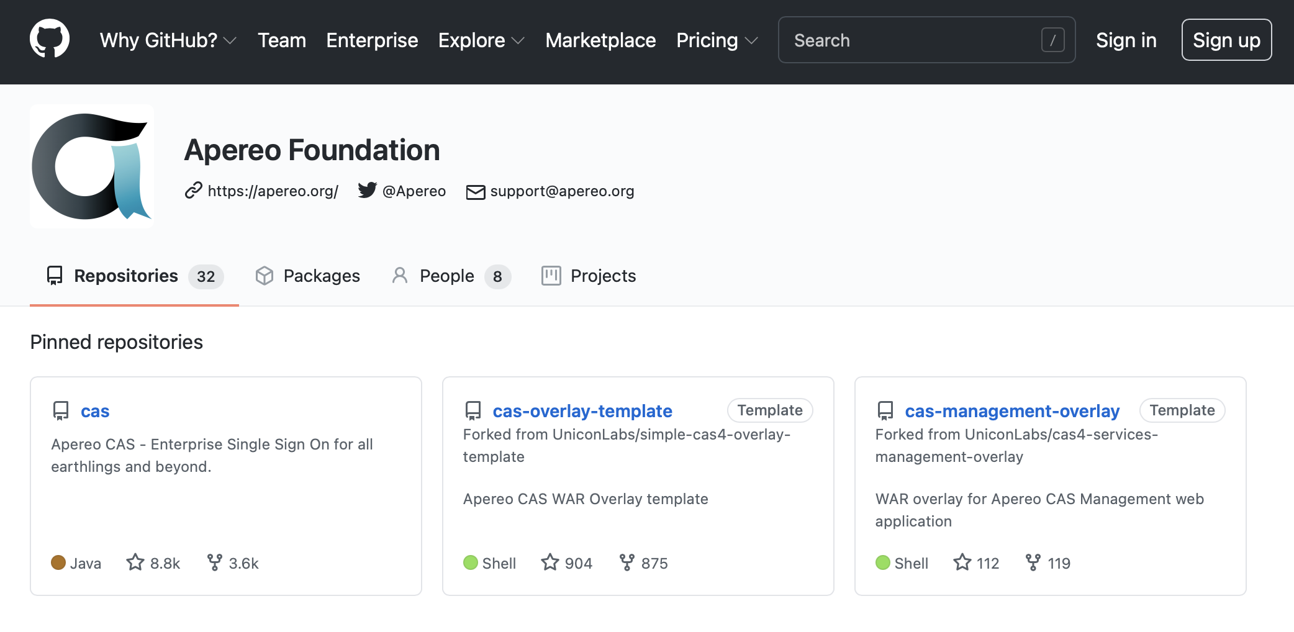
Task: Open the cas repository link
Action: tap(95, 411)
